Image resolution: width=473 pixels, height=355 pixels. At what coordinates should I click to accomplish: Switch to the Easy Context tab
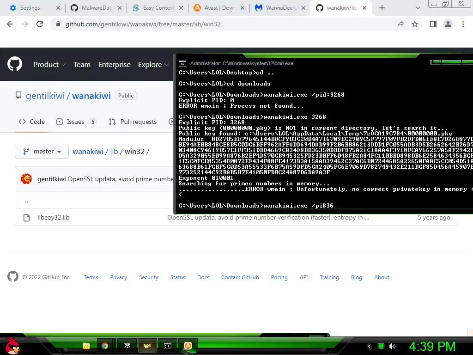(154, 8)
